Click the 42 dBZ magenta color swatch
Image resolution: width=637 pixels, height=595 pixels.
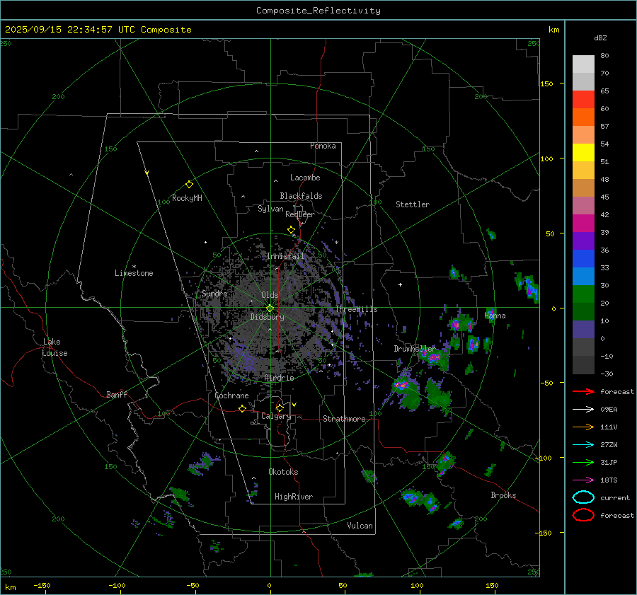[583, 223]
